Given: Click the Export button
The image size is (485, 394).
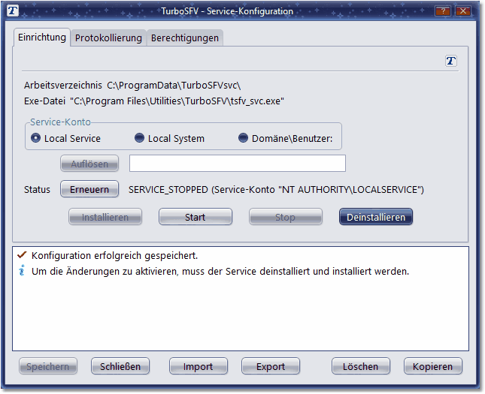Looking at the screenshot, I should (x=271, y=366).
